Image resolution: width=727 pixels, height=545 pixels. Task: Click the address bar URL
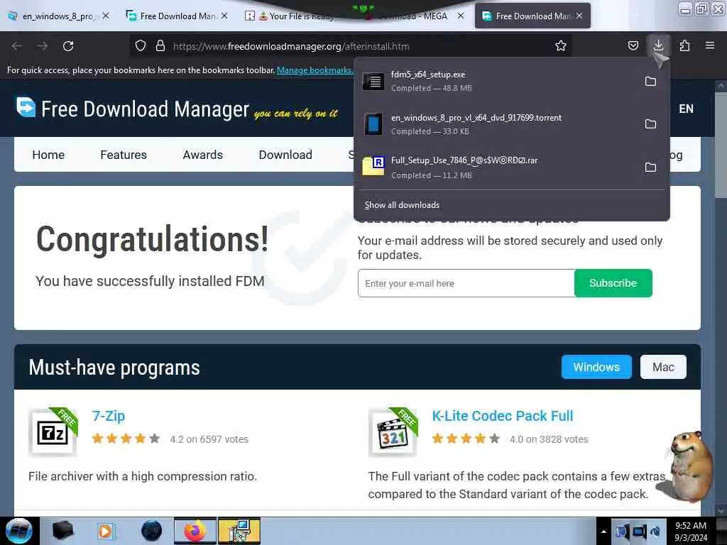(x=291, y=46)
